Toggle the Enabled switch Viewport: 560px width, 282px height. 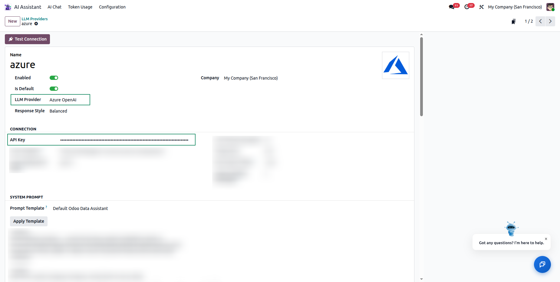click(x=54, y=78)
